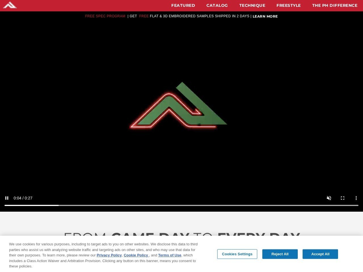Open The PH Difference menu
This screenshot has width=363, height=272.
coord(335,5)
